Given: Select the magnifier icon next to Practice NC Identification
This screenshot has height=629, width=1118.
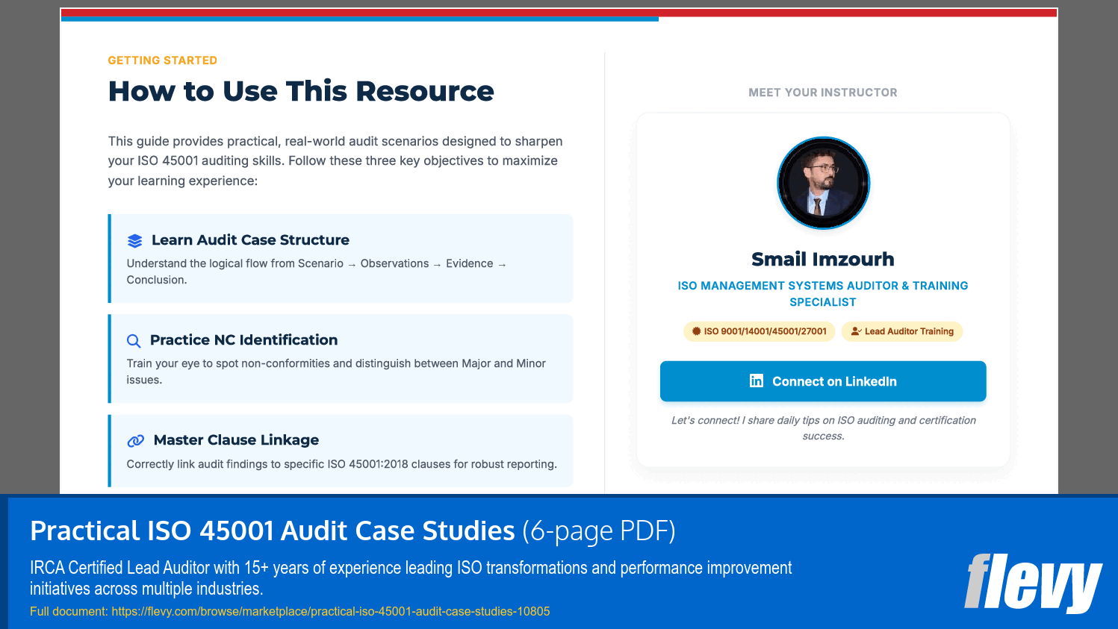Looking at the screenshot, I should point(134,340).
